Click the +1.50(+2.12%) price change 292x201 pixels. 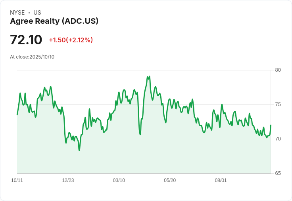tap(71, 40)
